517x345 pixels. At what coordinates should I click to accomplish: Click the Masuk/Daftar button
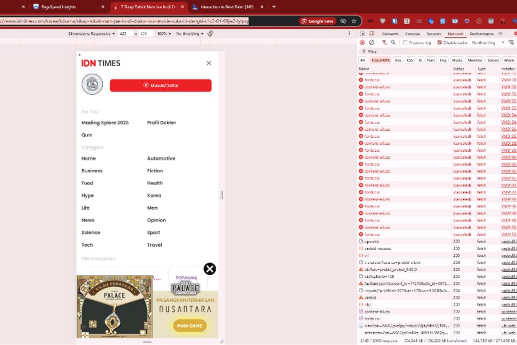click(x=160, y=86)
